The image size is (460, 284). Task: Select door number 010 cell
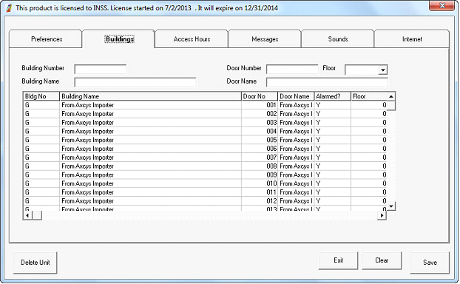260,183
